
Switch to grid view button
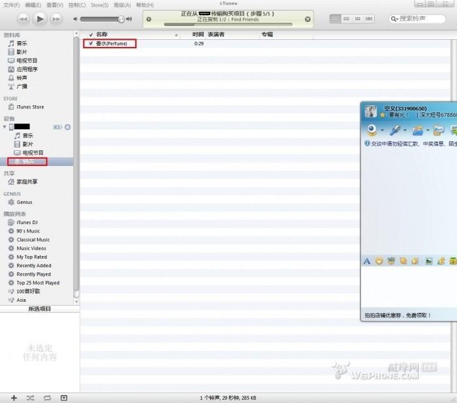[x=358, y=19]
